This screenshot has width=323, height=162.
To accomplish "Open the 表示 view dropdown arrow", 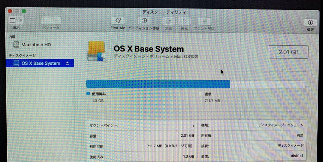I will [21, 20].
